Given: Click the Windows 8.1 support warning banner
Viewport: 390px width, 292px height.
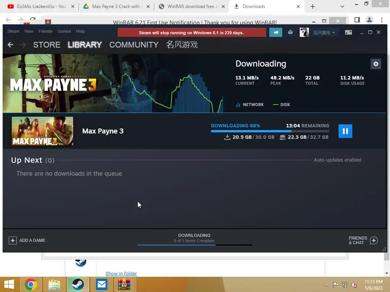Looking at the screenshot, I should (x=192, y=33).
